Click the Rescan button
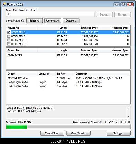This screenshot has width=136, height=144. (123, 15)
